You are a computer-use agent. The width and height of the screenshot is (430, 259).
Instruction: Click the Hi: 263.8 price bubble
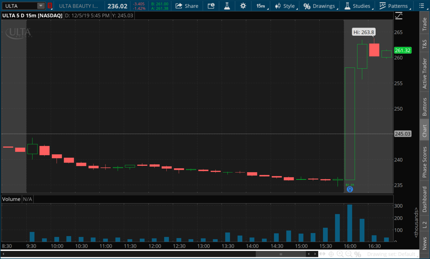pyautogui.click(x=363, y=32)
